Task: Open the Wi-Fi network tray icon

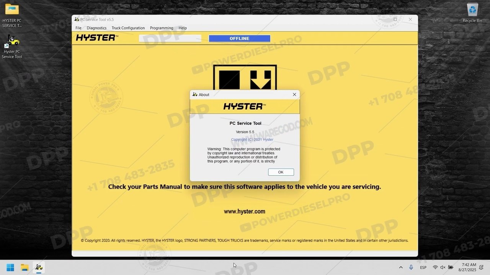Action: click(x=435, y=267)
